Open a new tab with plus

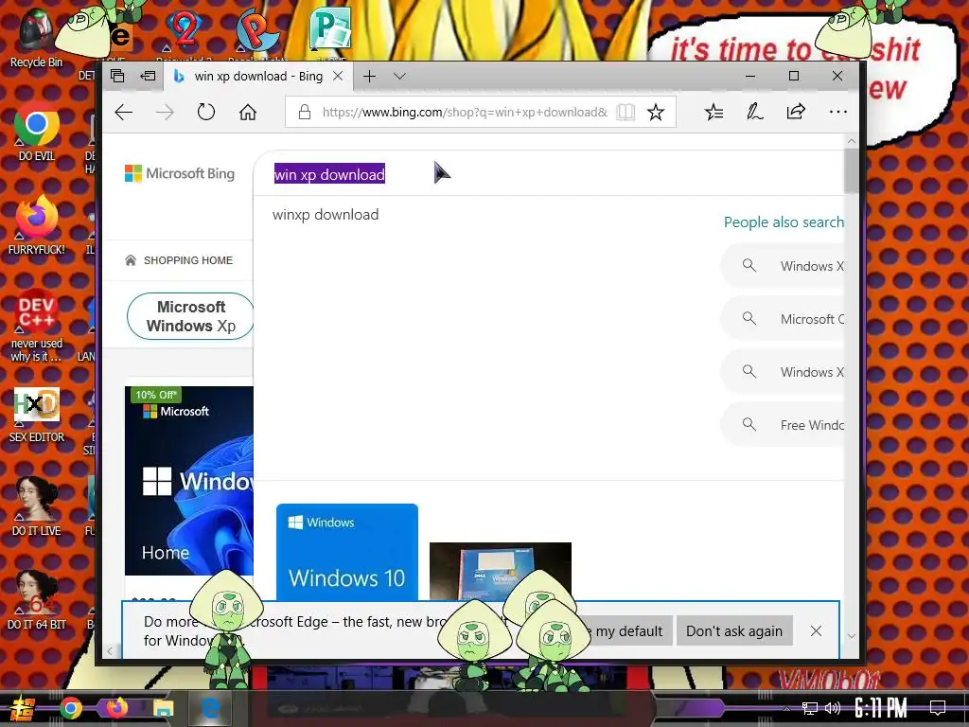pos(370,76)
